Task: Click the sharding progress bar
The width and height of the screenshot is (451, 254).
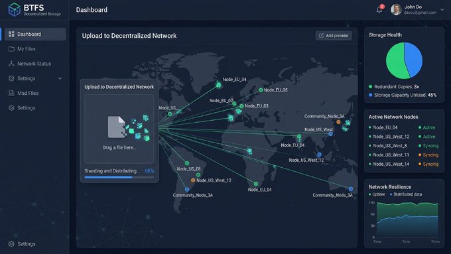Action: (119, 178)
